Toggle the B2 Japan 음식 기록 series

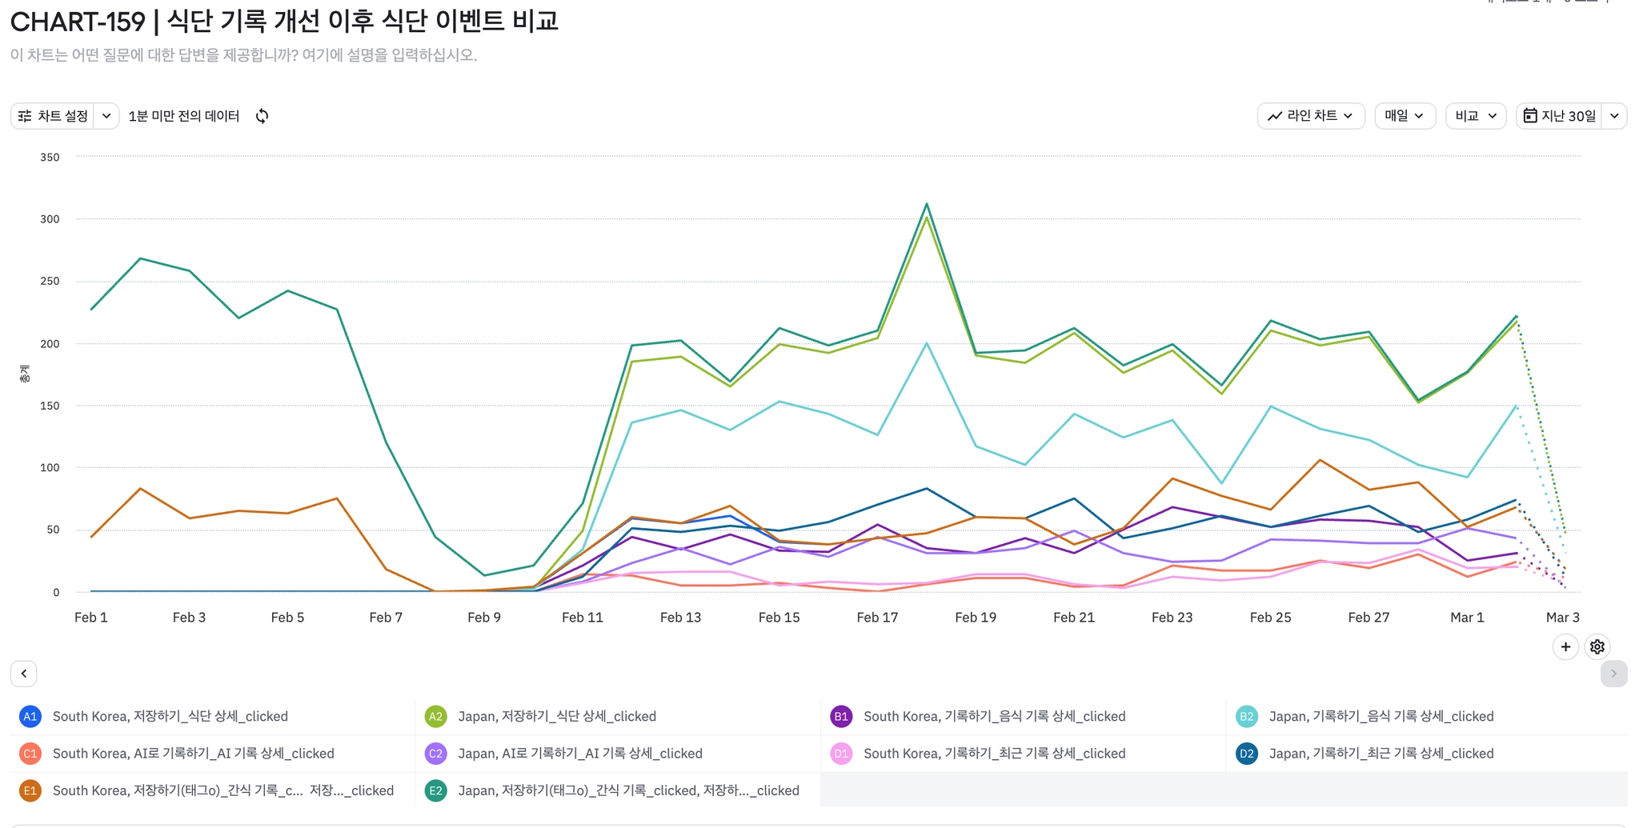[x=1381, y=716]
